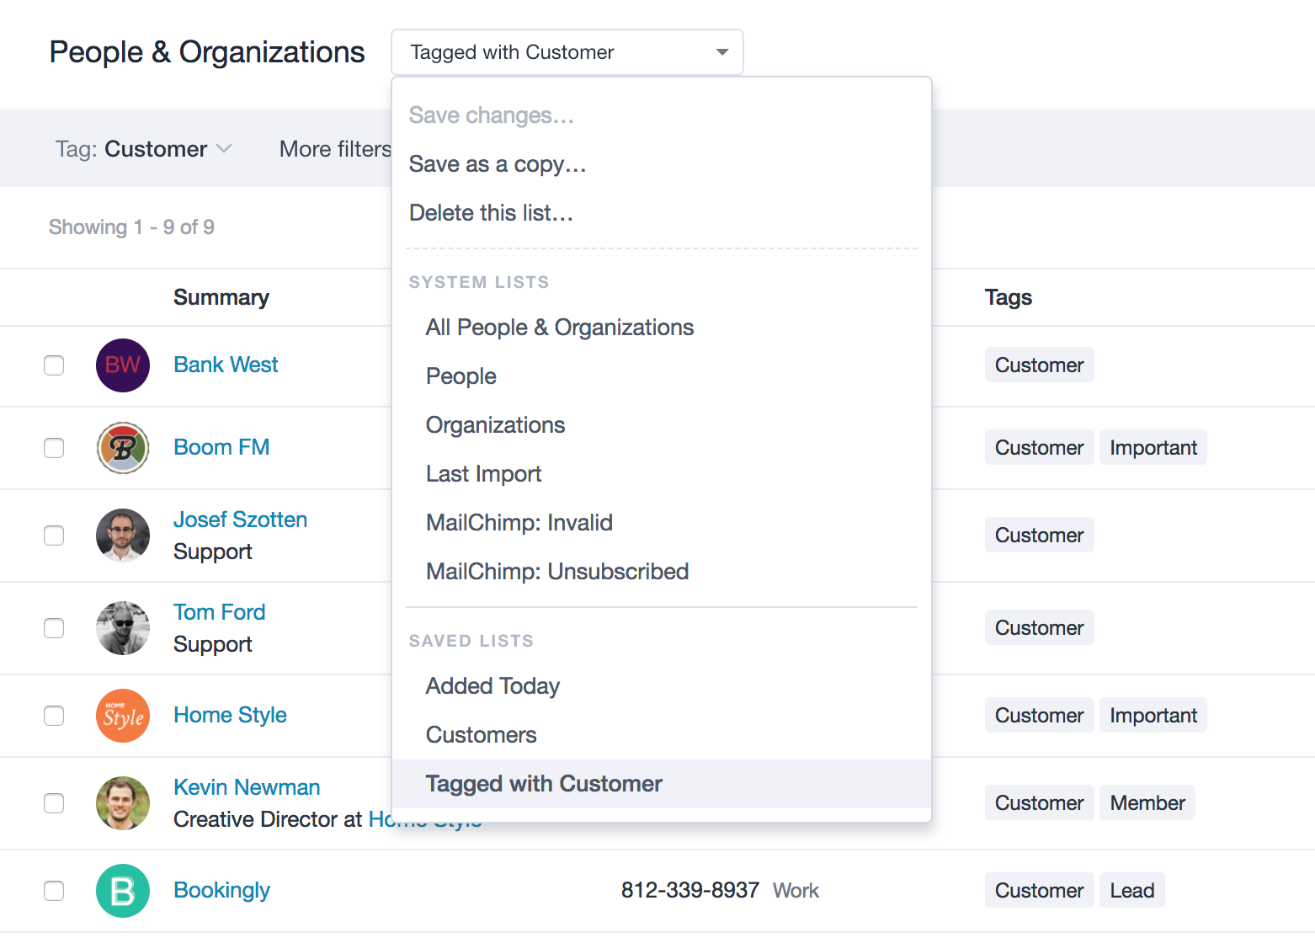Viewport: 1315px width, 938px height.
Task: Expand the Tag: Customer filter chevron
Action: (x=224, y=149)
